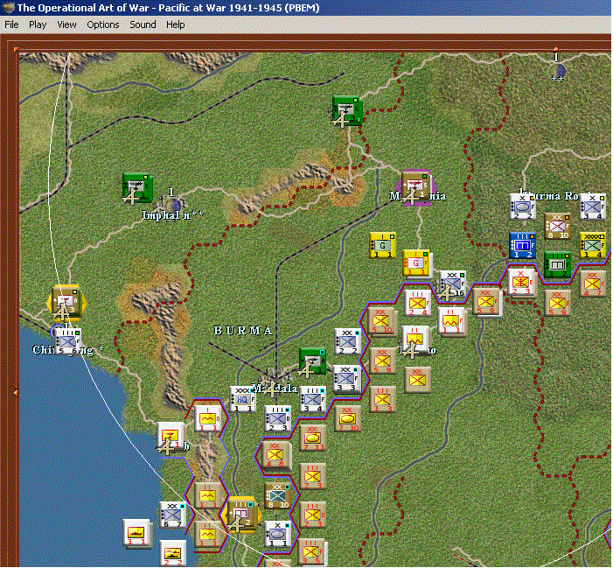The width and height of the screenshot is (613, 568).
Task: Select the green air unit beside Imphal
Action: (137, 187)
